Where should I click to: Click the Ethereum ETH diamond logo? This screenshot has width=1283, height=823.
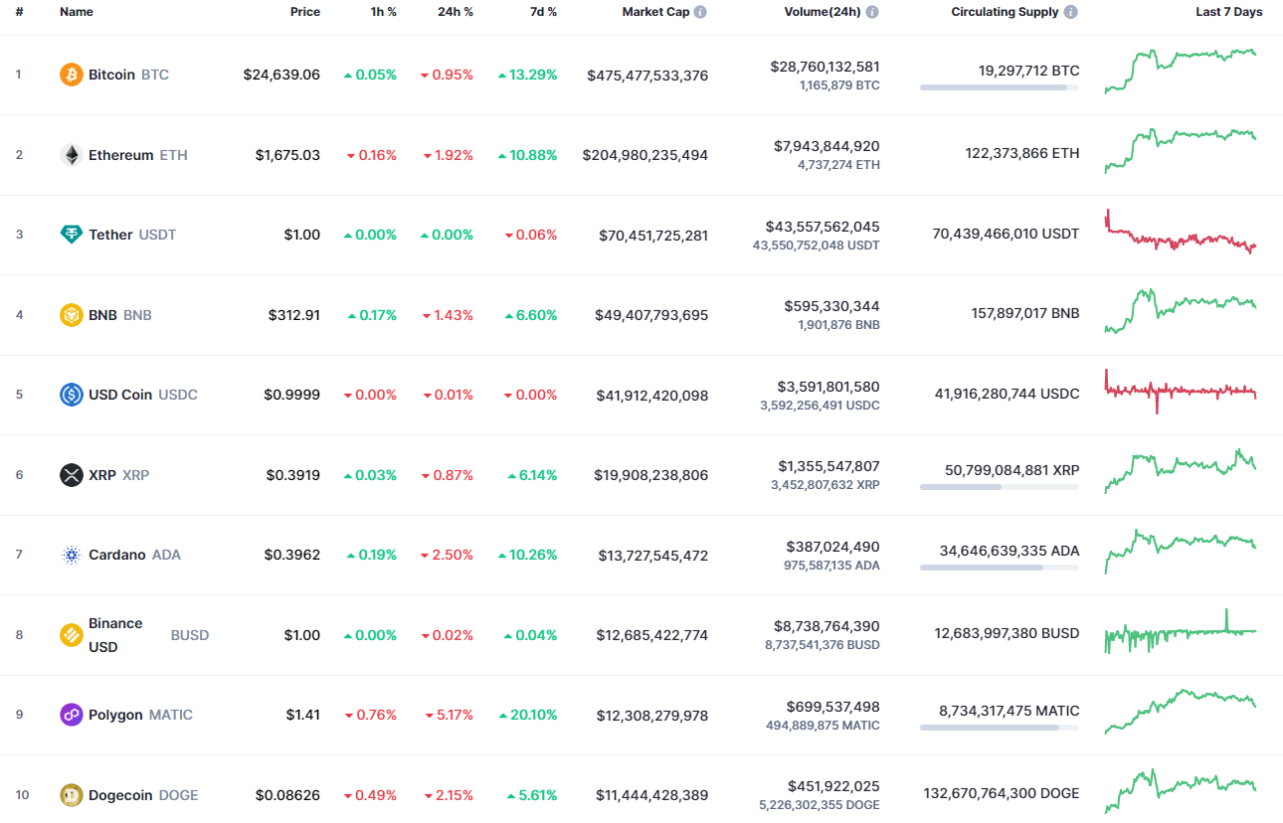tap(70, 154)
